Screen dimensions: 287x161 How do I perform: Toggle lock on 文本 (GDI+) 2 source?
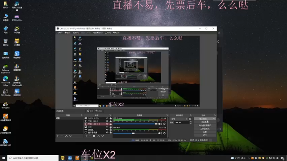tap(110, 124)
